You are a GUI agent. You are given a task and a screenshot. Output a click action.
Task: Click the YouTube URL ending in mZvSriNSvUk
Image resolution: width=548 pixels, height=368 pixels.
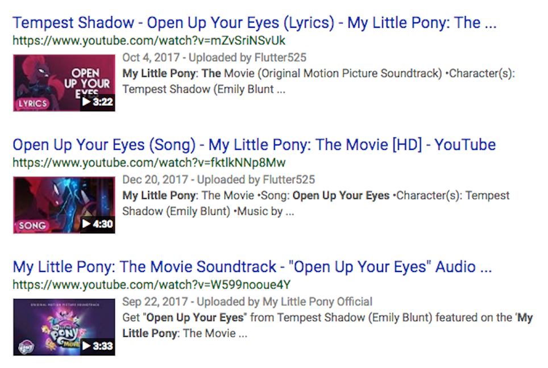pyautogui.click(x=149, y=41)
